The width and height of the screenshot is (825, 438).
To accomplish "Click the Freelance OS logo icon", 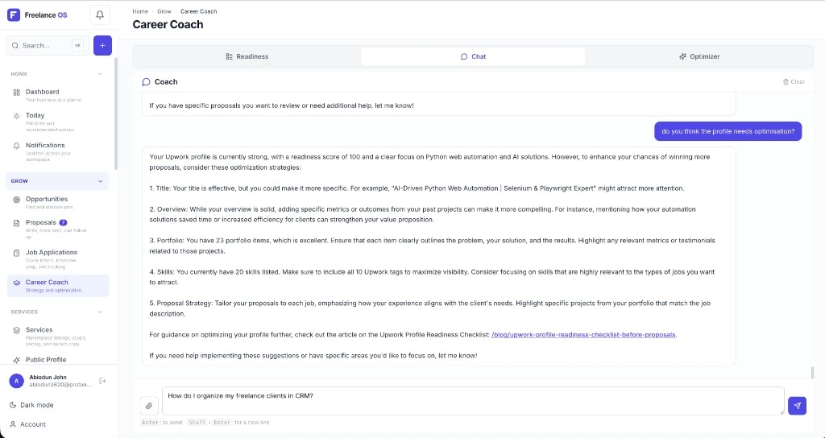I will tap(14, 14).
